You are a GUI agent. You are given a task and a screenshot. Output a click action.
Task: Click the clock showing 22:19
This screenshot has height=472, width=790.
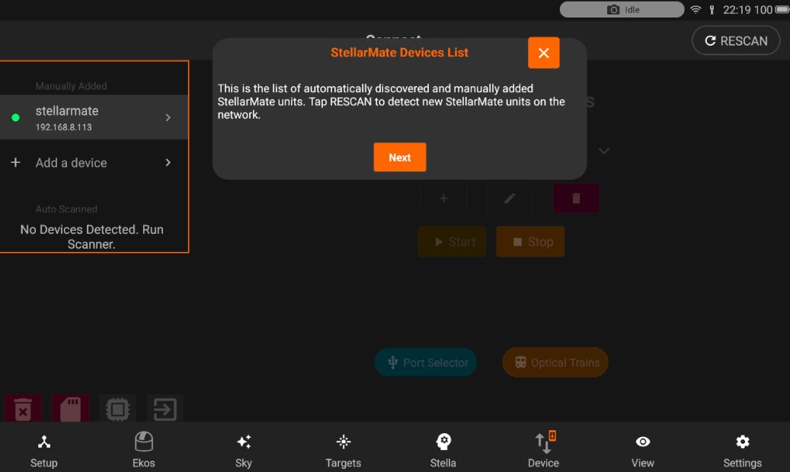(737, 10)
